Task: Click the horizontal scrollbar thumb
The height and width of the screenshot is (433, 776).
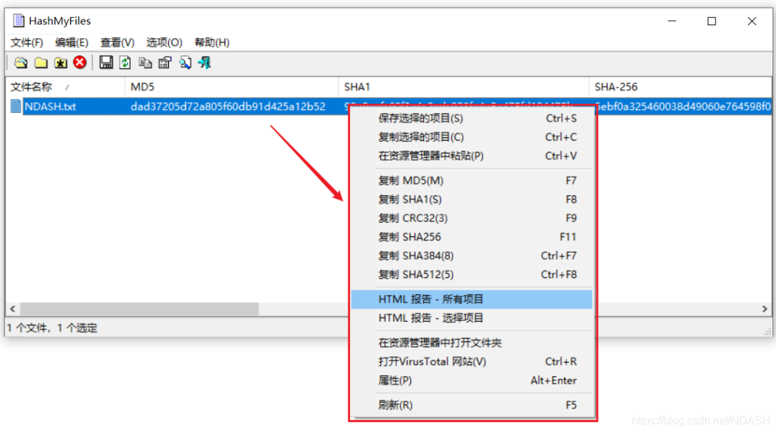Action: point(139,309)
